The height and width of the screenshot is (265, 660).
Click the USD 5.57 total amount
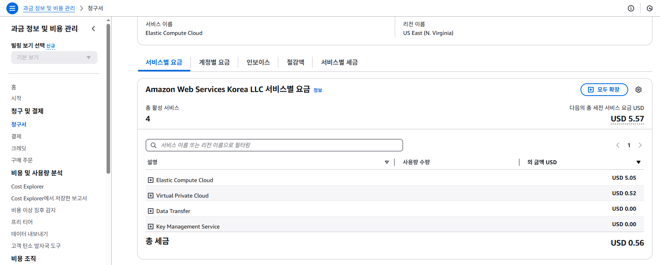(x=627, y=119)
